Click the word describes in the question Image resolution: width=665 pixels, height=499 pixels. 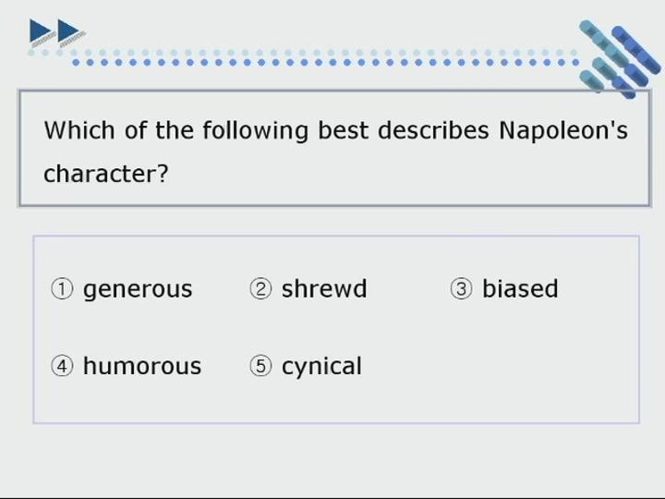point(433,130)
